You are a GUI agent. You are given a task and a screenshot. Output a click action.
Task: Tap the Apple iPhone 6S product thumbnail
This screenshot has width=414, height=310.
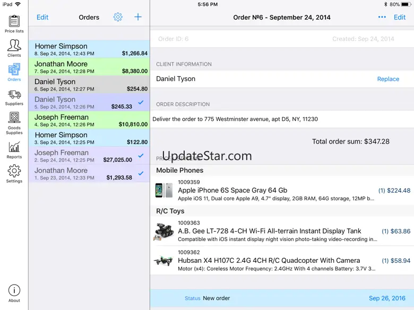[163, 190]
